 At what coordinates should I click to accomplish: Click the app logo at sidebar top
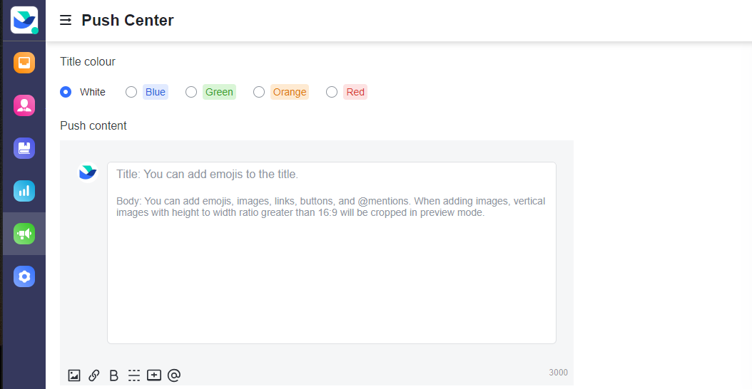coord(24,20)
